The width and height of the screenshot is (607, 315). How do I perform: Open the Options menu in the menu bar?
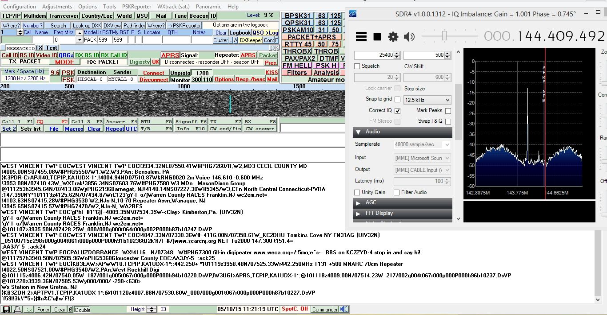click(x=88, y=7)
